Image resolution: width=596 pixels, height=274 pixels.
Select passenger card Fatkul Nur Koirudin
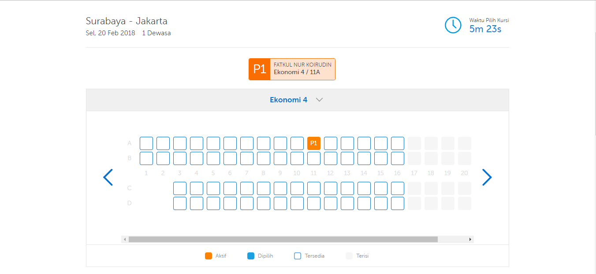coord(302,69)
